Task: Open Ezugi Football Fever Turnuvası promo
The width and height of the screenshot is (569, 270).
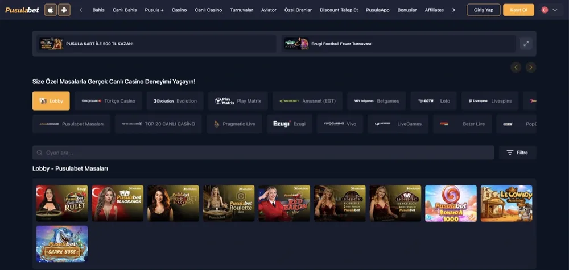Action: pyautogui.click(x=399, y=44)
